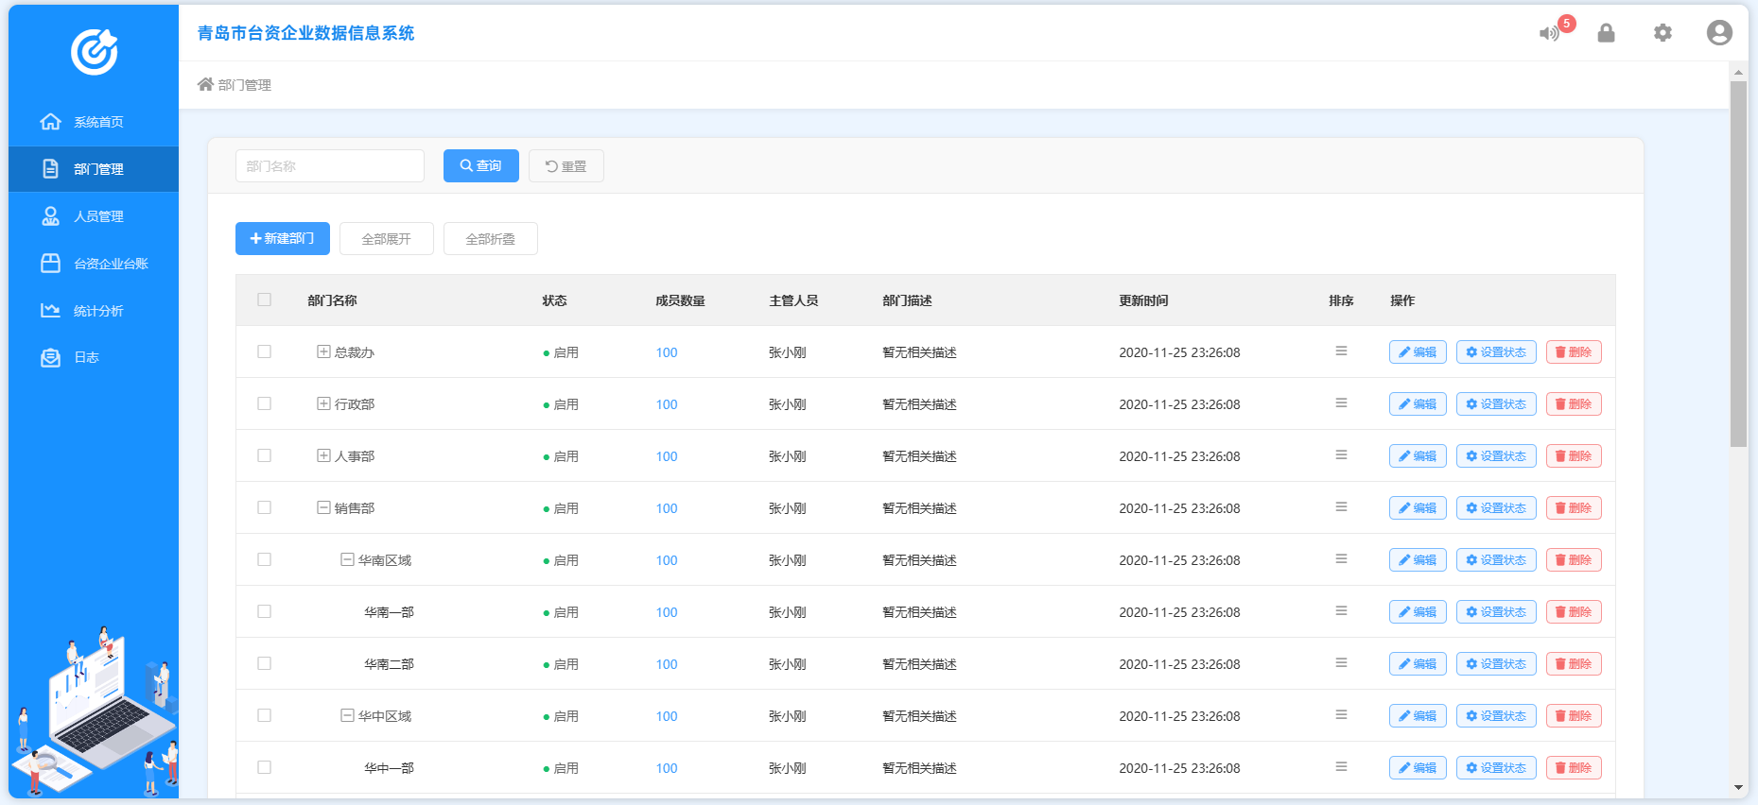Open 人员管理 sidebar menu item

tap(94, 216)
